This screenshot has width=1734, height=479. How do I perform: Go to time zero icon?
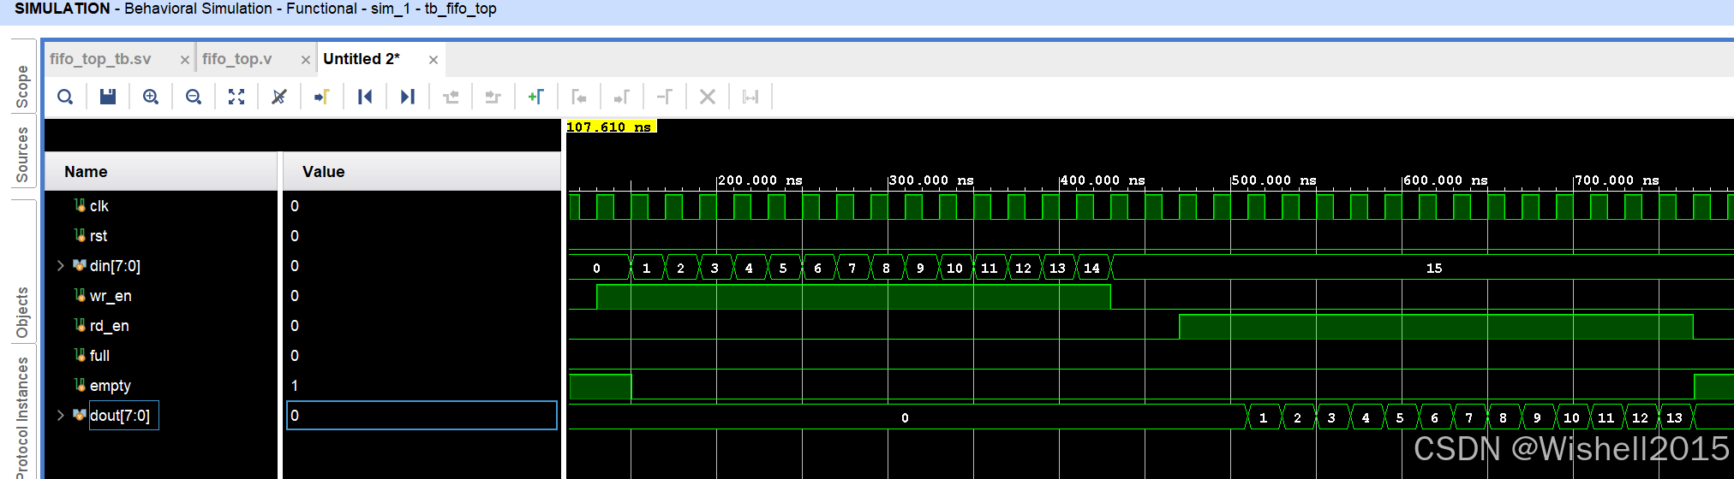[365, 97]
